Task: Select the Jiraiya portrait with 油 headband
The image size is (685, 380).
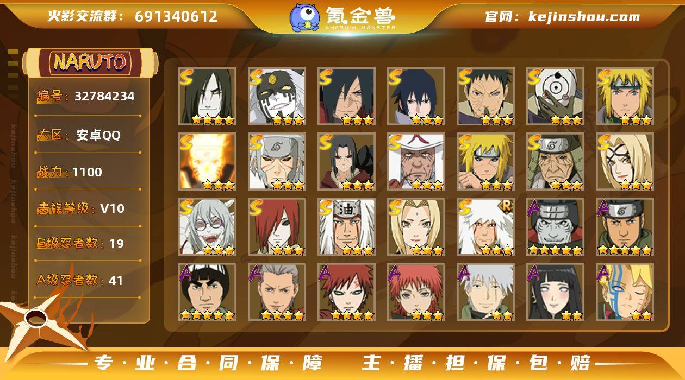Action: click(346, 226)
